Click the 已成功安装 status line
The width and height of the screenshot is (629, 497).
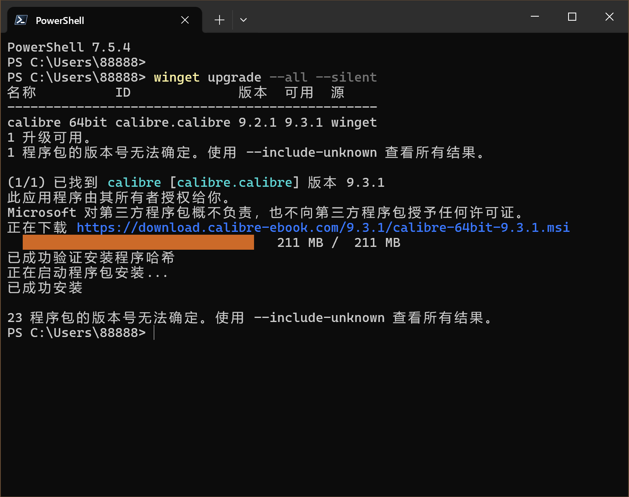[45, 287]
